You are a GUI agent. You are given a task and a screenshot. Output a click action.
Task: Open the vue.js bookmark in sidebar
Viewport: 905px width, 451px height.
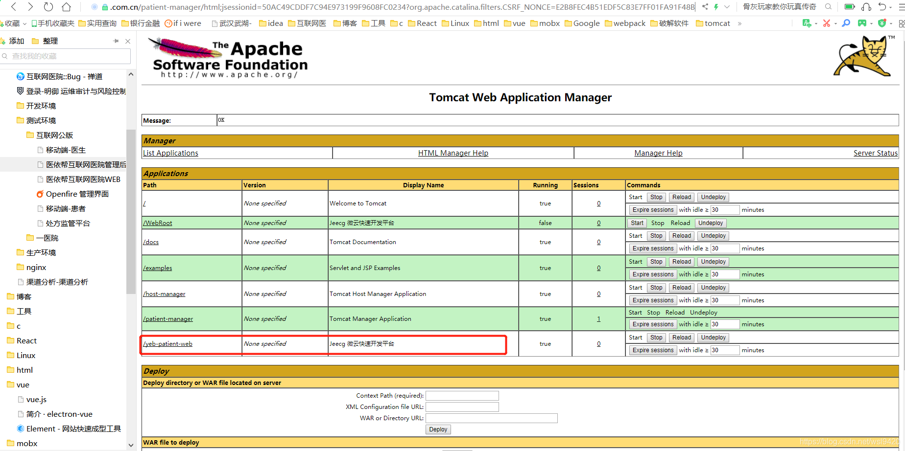32,400
